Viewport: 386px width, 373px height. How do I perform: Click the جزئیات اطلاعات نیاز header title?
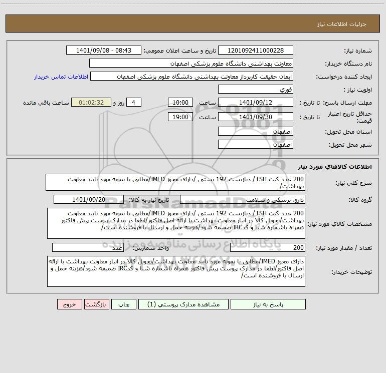click(342, 24)
